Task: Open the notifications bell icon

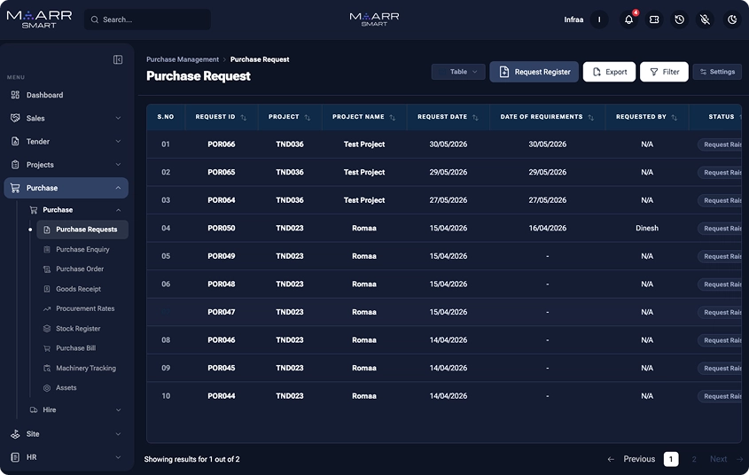Action: (628, 19)
